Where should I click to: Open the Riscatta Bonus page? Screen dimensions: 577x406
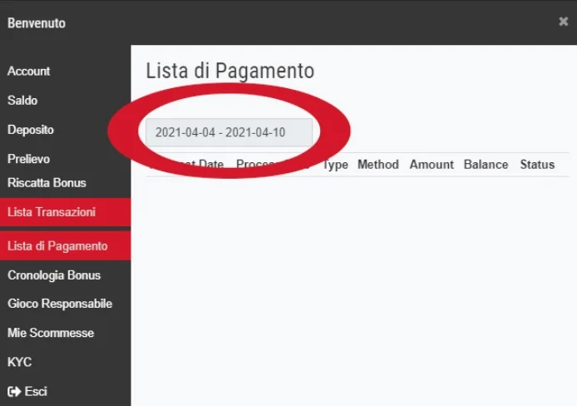click(47, 183)
